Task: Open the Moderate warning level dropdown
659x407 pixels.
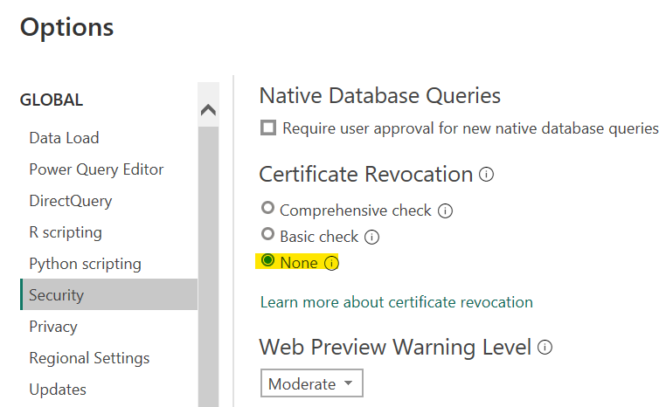Action: pos(311,384)
